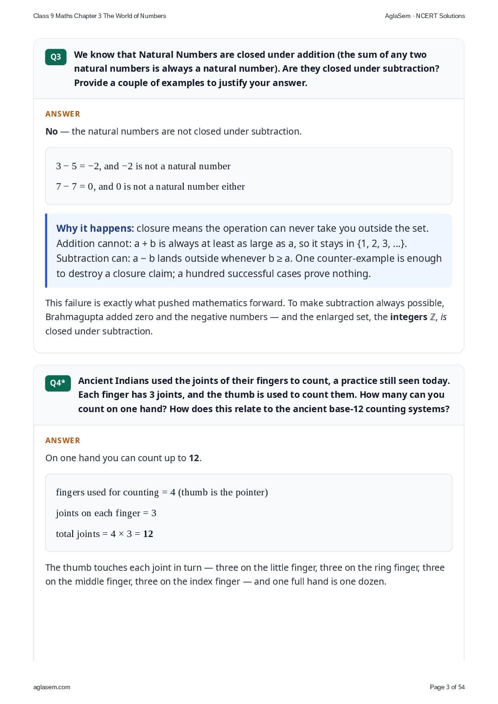Click the ℤ integer set symbol
Screen dimensions: 498x704
(433, 317)
